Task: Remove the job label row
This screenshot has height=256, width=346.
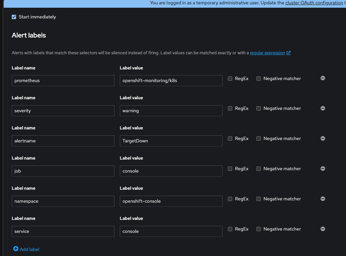Action: click(x=323, y=169)
